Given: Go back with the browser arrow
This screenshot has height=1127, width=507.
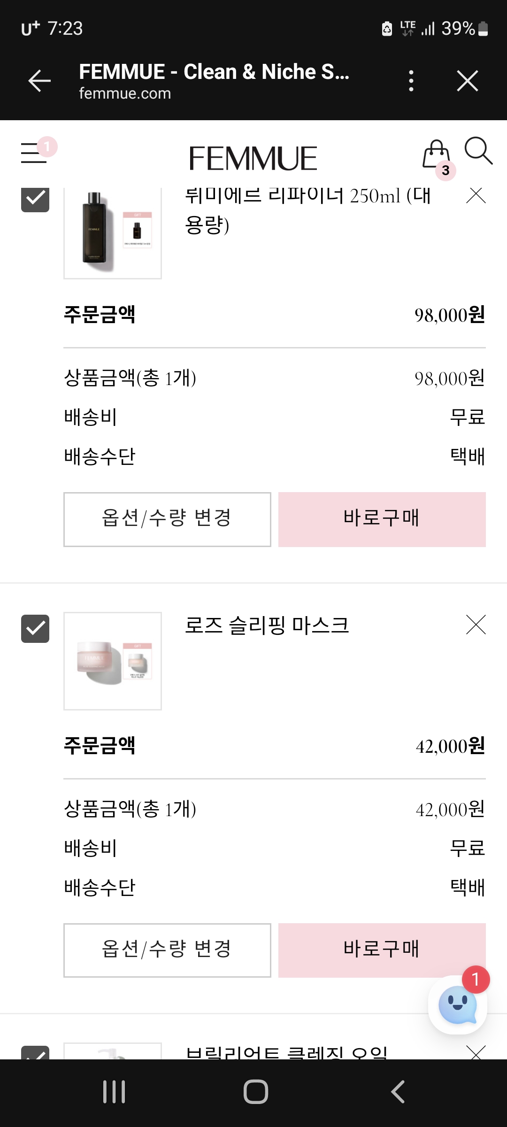Looking at the screenshot, I should click(39, 81).
